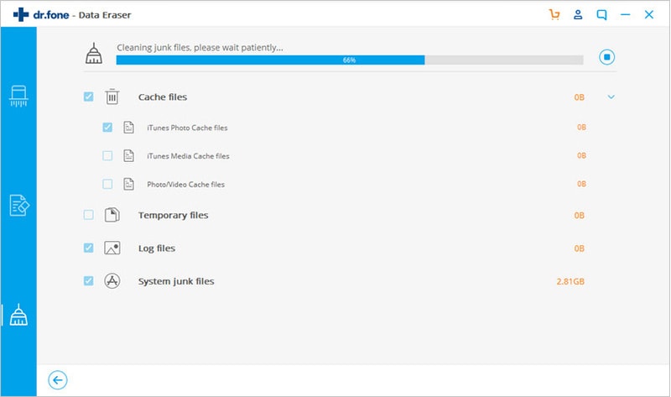Viewport: 671px width, 397px height.
Task: Click the Cache files 0B size value
Action: tap(580, 97)
